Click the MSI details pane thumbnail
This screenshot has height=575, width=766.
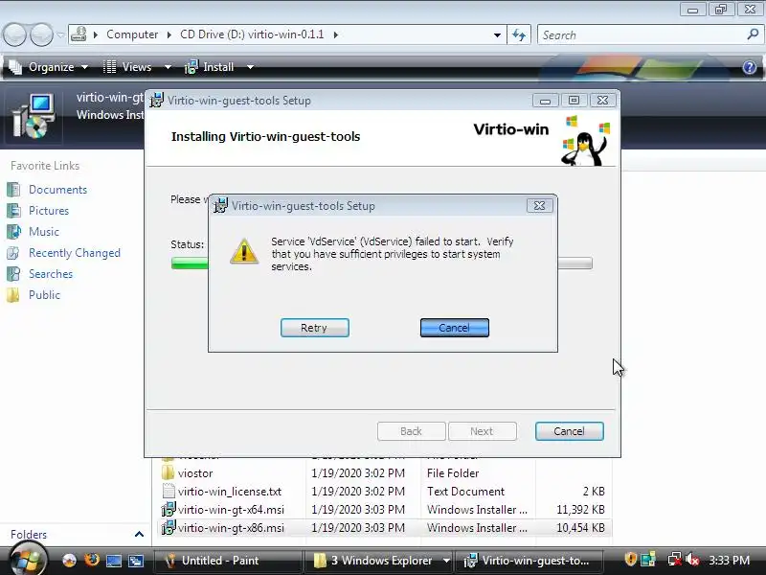pos(34,116)
